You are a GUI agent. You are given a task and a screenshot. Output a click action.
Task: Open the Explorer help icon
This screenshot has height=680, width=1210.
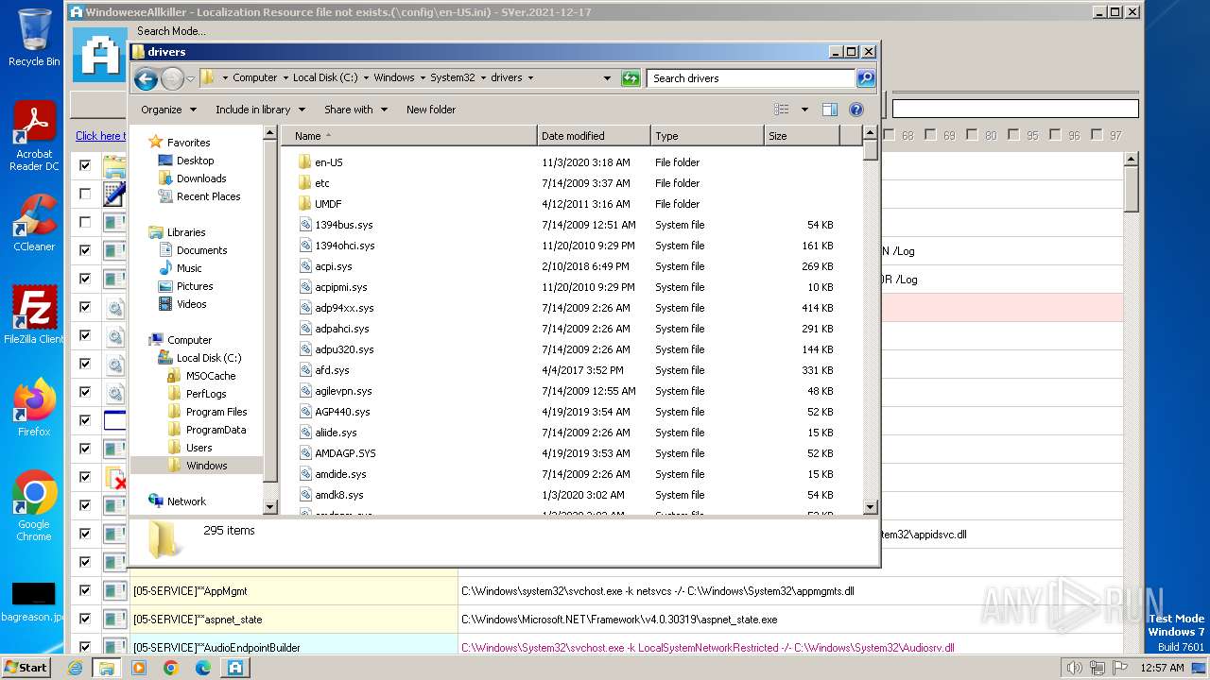click(856, 110)
